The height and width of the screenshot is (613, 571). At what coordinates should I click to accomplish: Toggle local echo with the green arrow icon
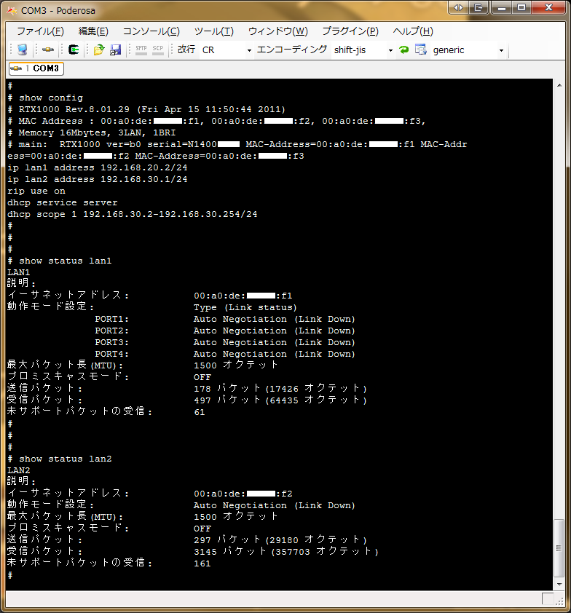click(403, 50)
